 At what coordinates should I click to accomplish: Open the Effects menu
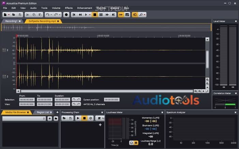[69, 8]
